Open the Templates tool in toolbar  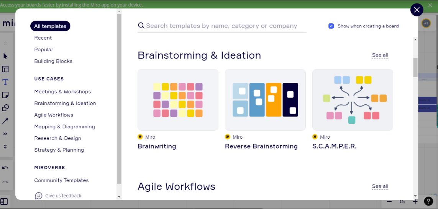(x=5, y=69)
